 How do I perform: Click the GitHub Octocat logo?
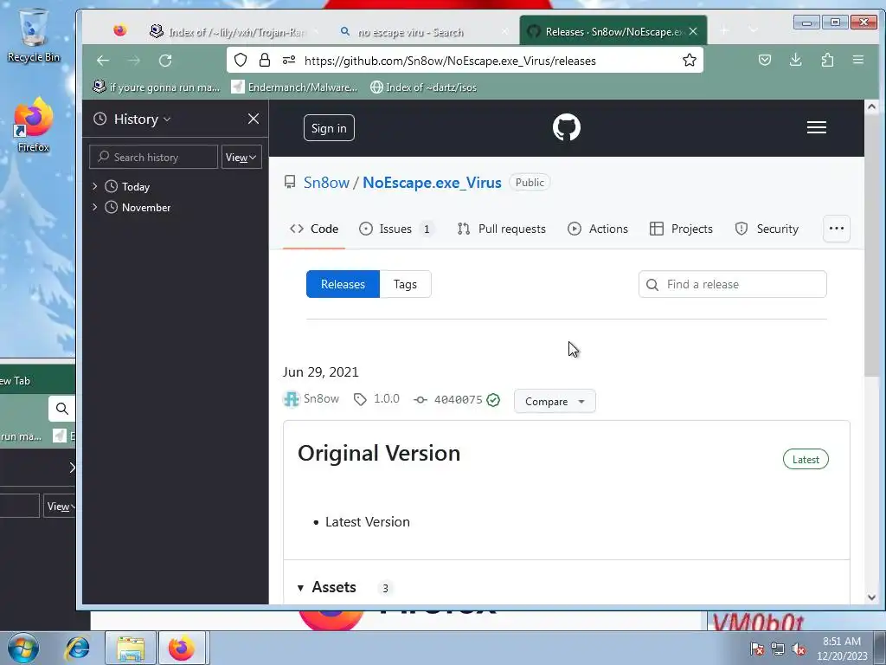[x=566, y=127]
